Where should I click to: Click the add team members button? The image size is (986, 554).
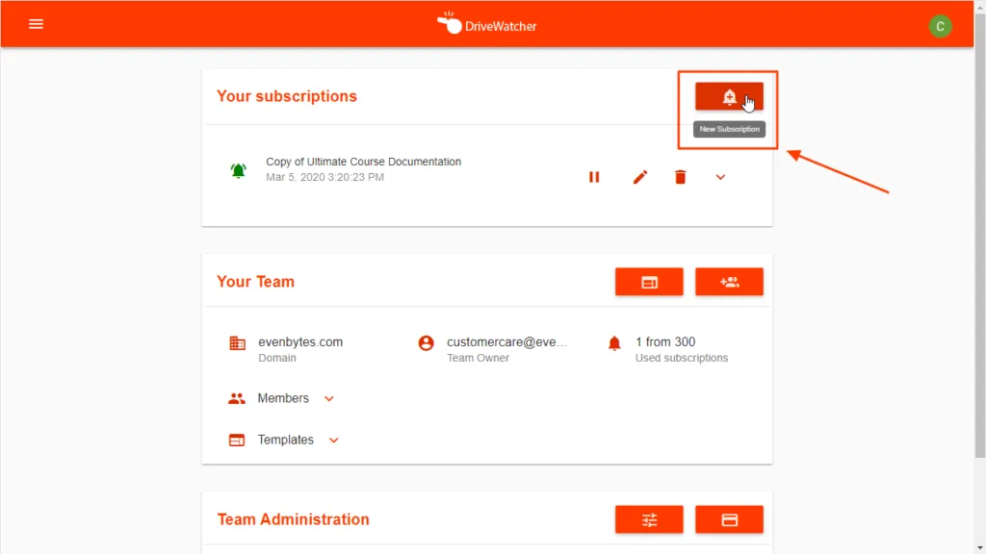pyautogui.click(x=729, y=282)
